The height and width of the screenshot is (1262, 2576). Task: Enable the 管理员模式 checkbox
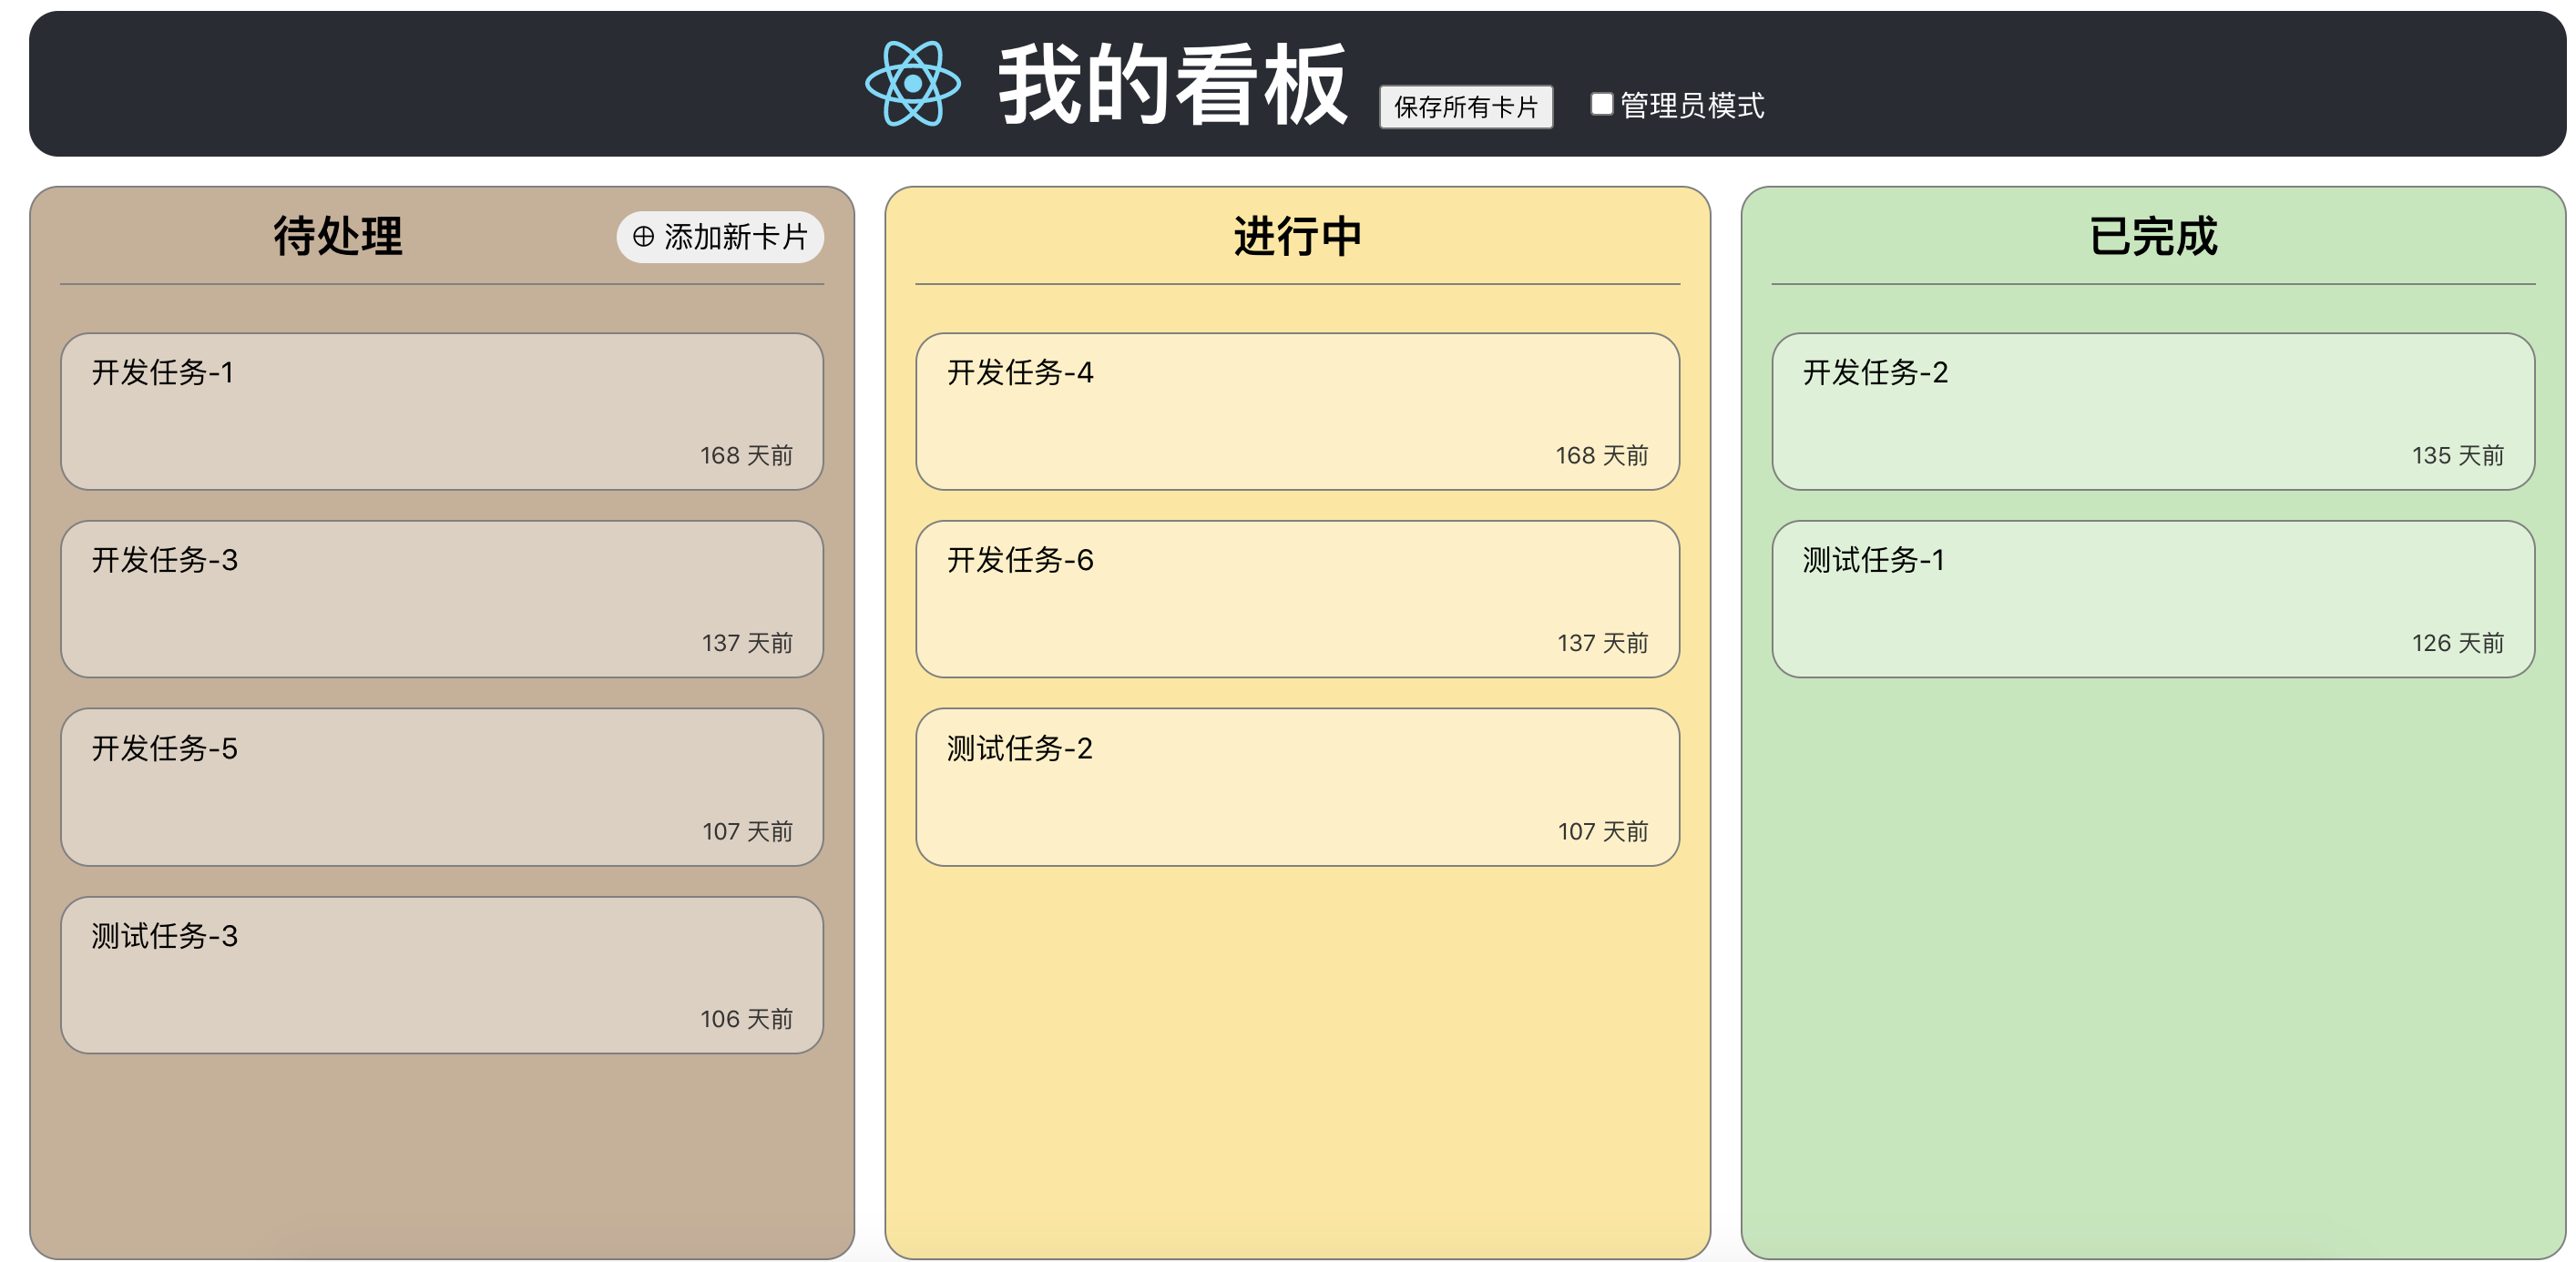1601,104
